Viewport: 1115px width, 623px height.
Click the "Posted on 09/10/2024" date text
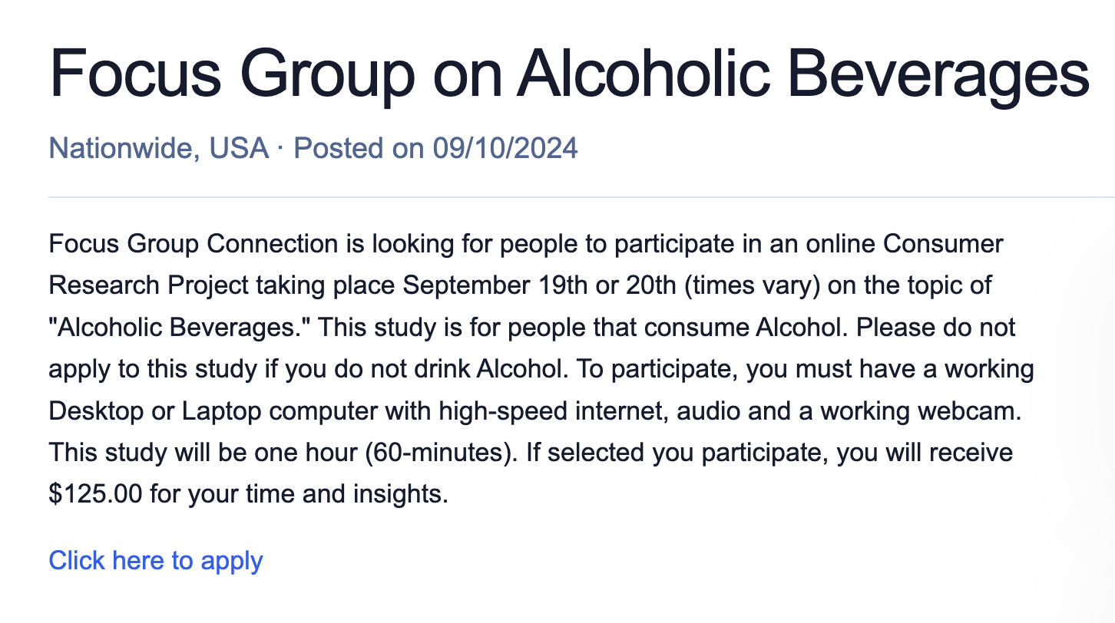pos(436,147)
